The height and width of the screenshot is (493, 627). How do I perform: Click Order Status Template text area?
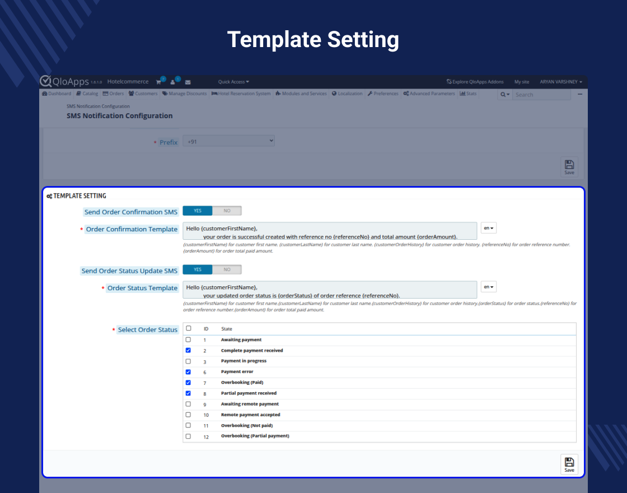(330, 290)
